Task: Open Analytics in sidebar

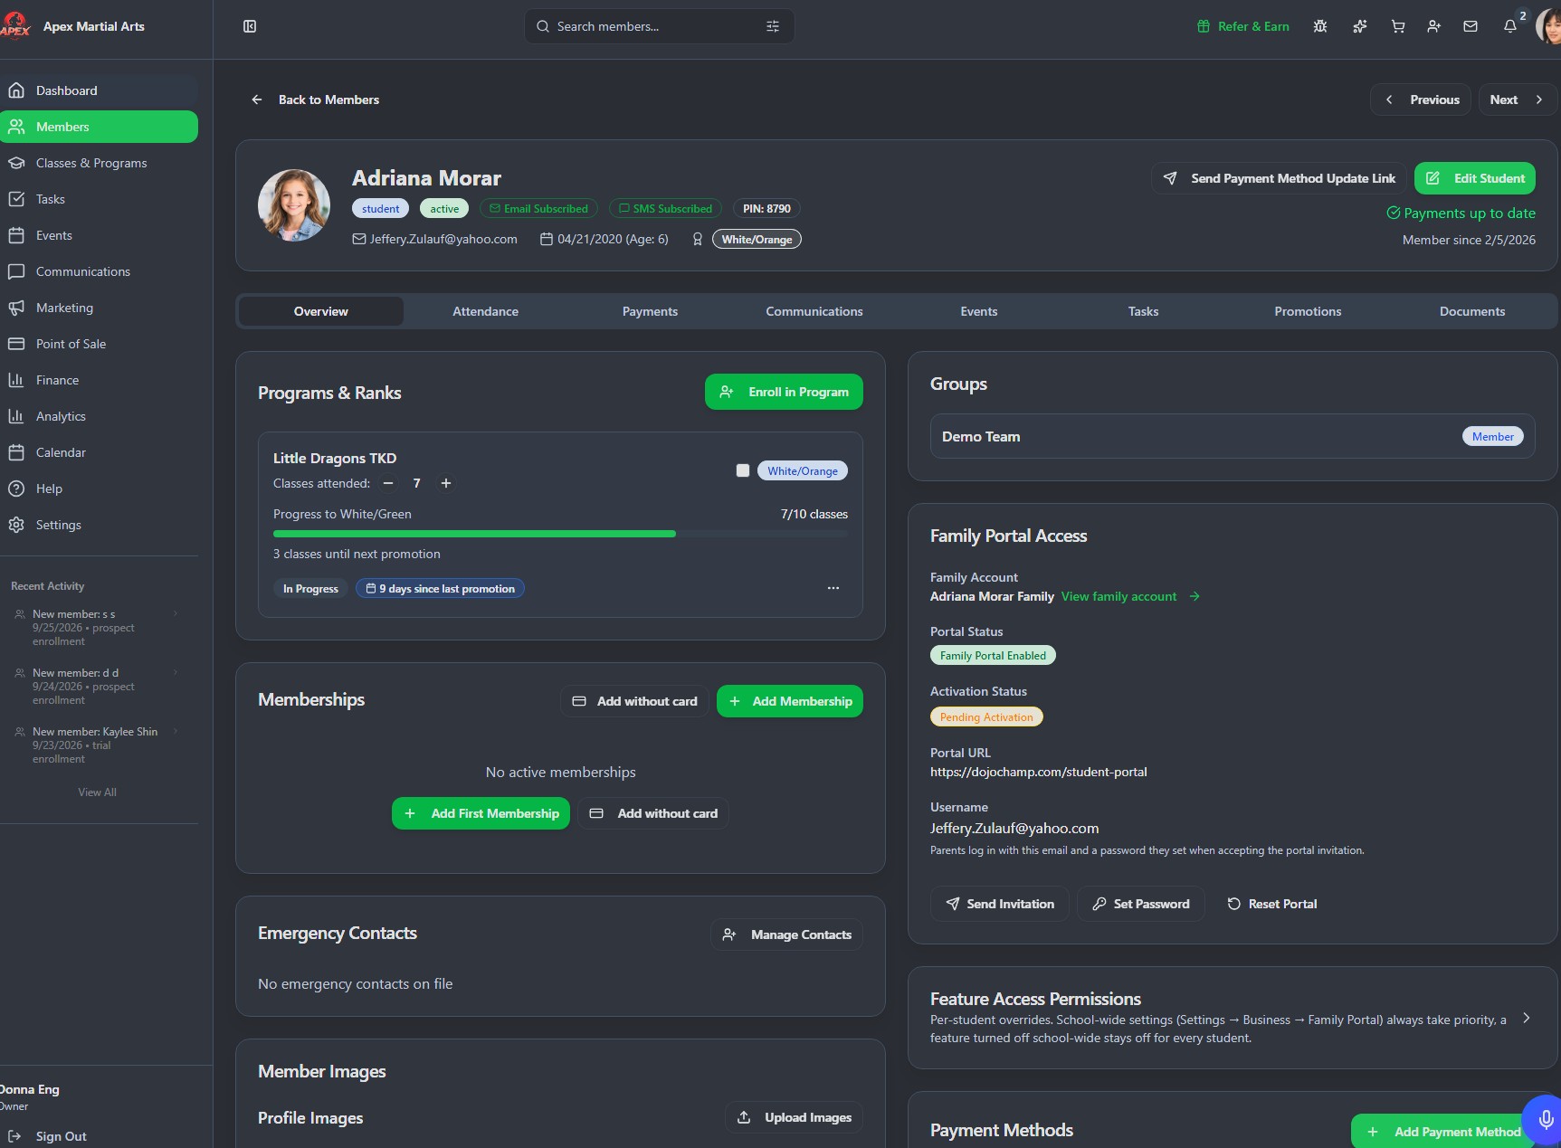Action: coord(99,416)
